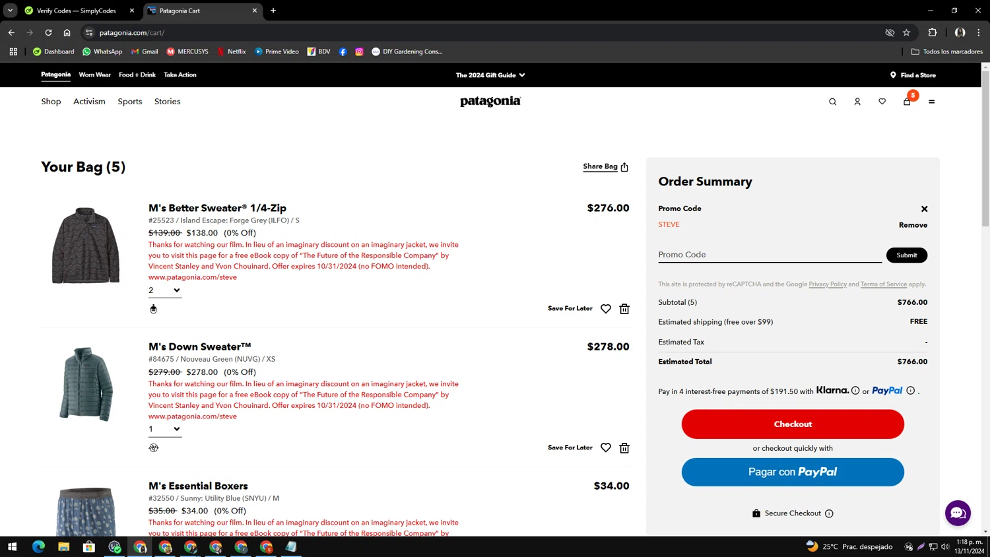Submit the promo code
Viewport: 990px width, 557px height.
point(907,255)
